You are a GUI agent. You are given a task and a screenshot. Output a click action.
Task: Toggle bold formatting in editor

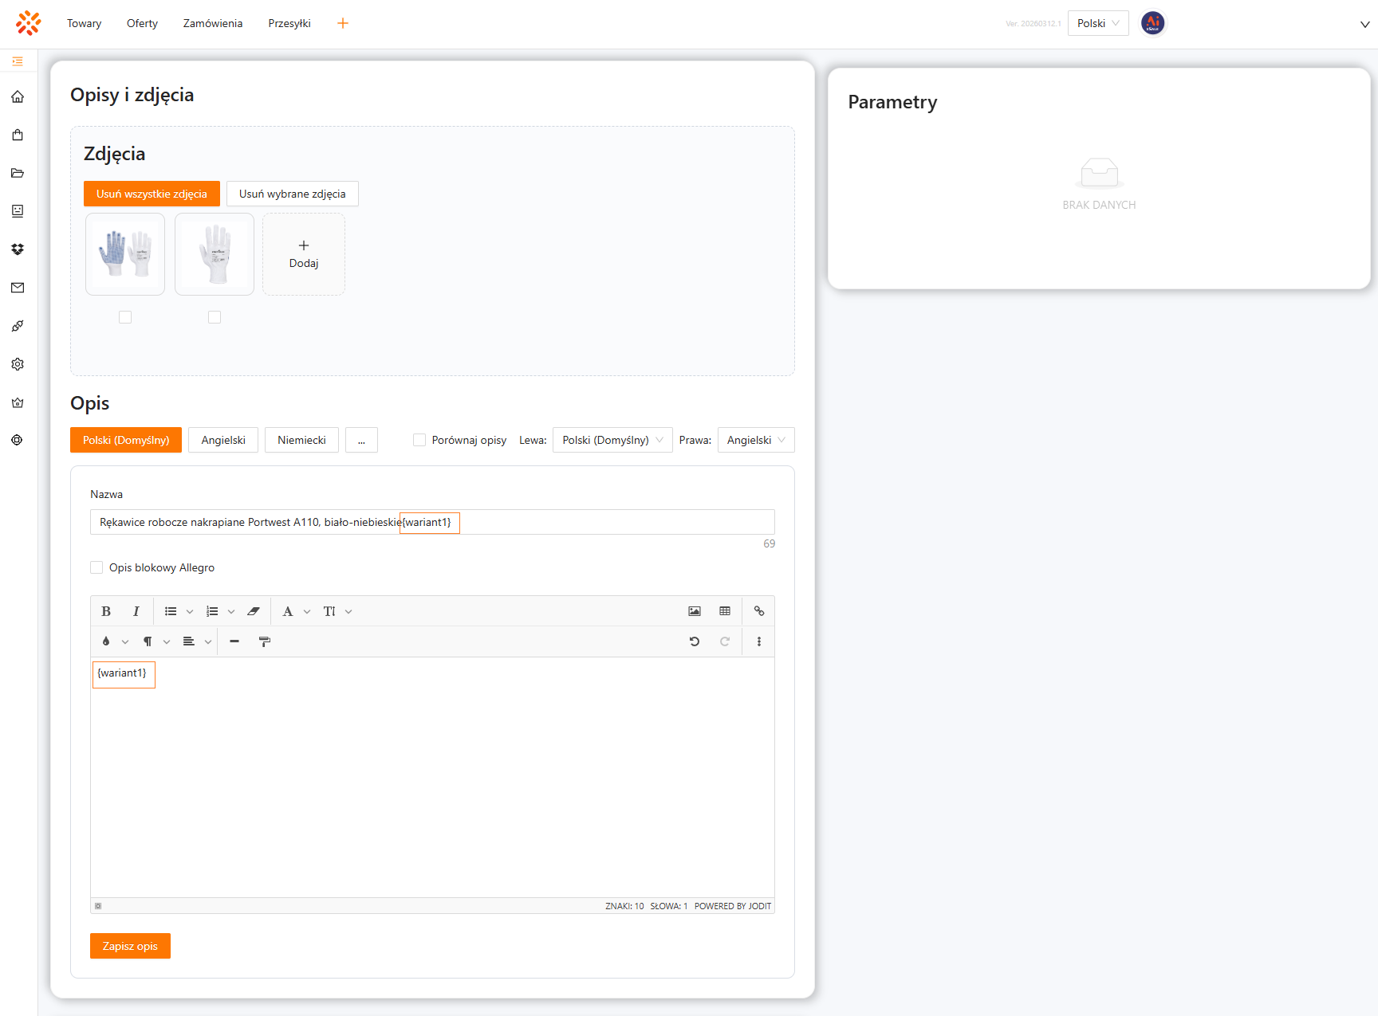pyautogui.click(x=106, y=611)
